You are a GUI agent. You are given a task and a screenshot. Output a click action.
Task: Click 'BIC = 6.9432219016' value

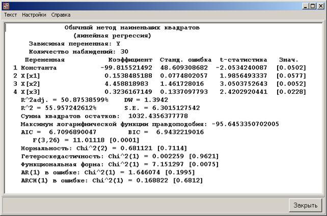tap(166, 132)
